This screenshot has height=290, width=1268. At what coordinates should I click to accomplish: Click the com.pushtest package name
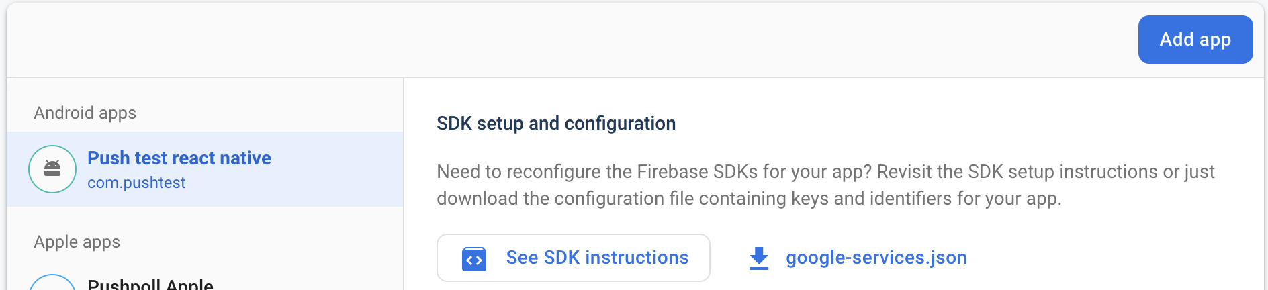coord(136,183)
